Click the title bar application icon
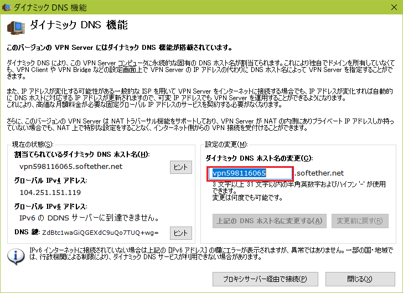403x293 pixels. 6,7
